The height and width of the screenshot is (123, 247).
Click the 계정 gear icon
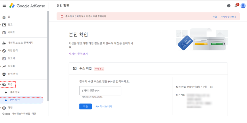point(4,108)
